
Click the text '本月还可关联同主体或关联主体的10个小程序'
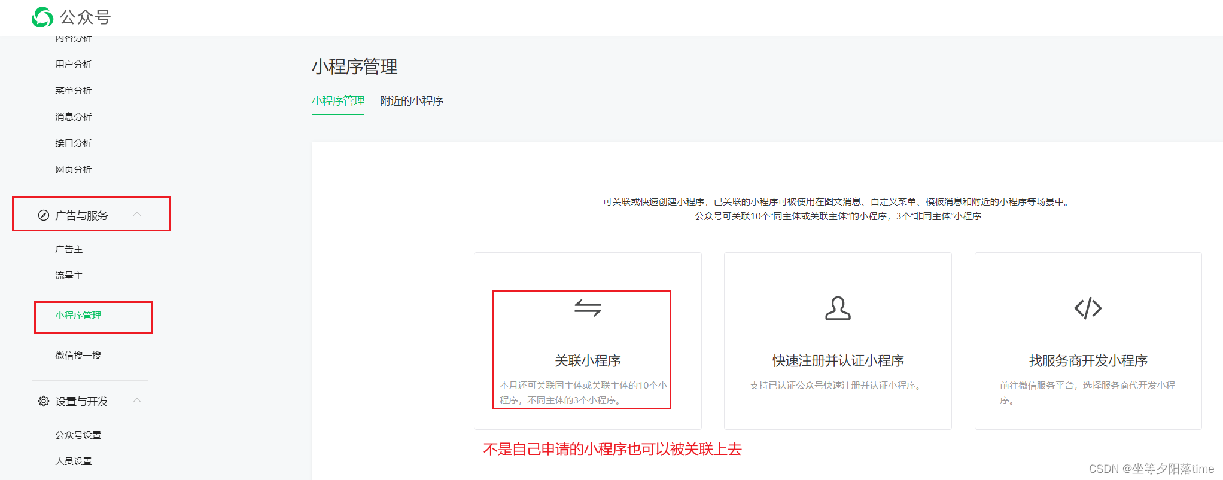coord(583,392)
